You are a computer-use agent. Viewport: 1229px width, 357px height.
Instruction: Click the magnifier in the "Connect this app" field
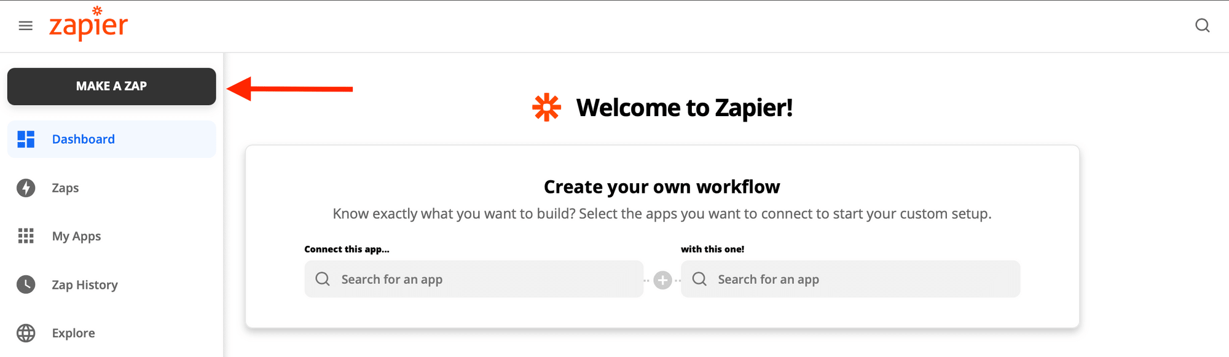[x=323, y=279]
